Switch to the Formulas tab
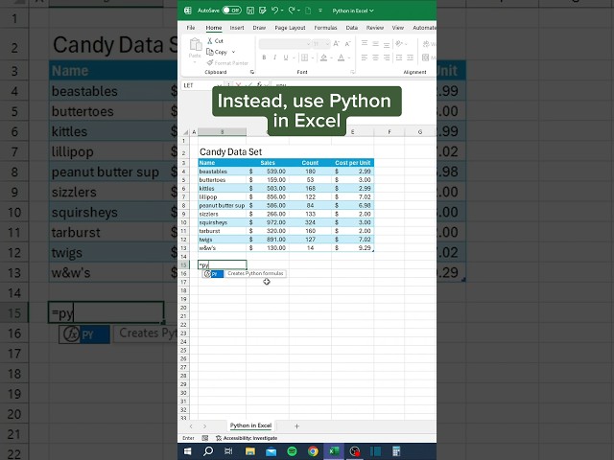 pyautogui.click(x=325, y=28)
